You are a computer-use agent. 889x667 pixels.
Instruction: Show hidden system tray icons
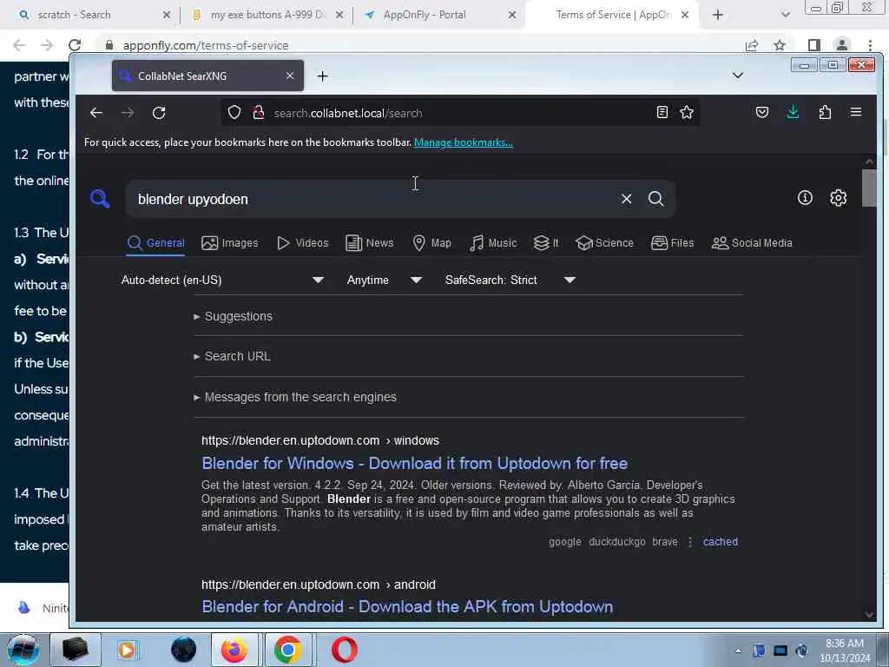tap(738, 650)
